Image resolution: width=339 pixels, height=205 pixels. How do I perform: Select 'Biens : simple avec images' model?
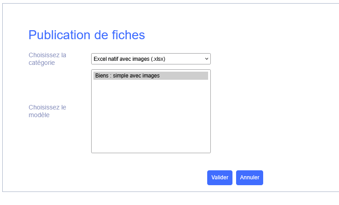click(x=128, y=76)
